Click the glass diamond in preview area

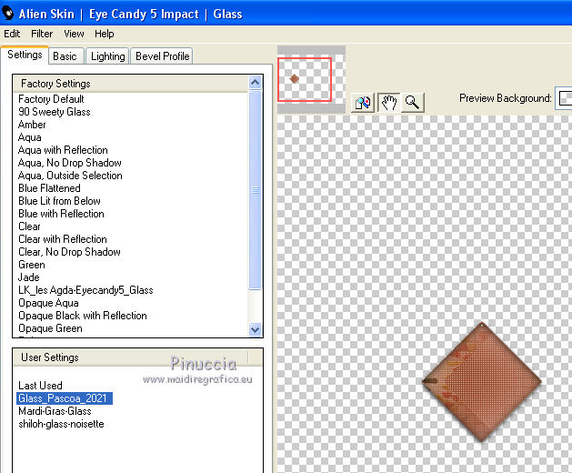pyautogui.click(x=482, y=382)
